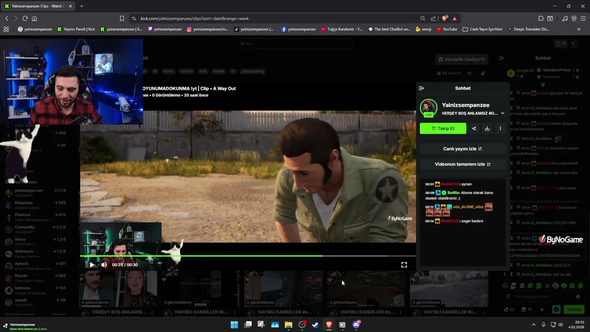Open Task View from the taskbar
Viewport: 590px width, 332px height.
(248, 325)
